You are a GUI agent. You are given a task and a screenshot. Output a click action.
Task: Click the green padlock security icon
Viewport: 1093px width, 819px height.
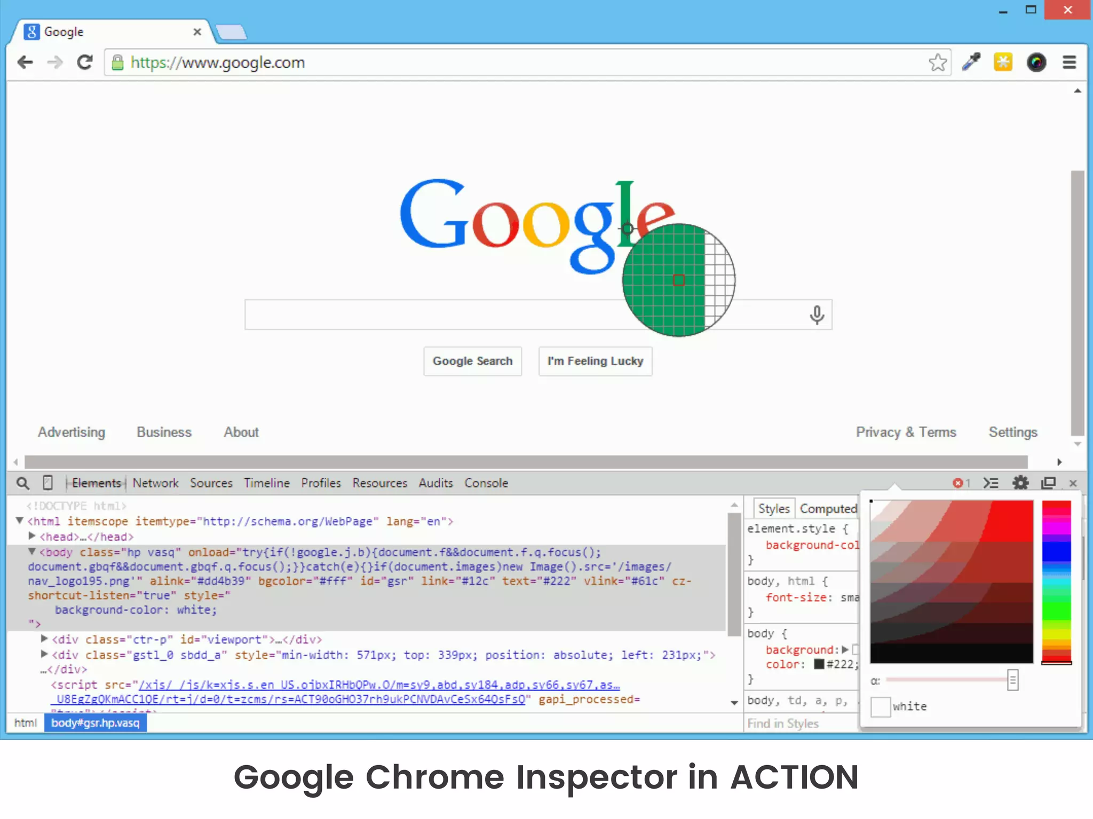point(117,62)
